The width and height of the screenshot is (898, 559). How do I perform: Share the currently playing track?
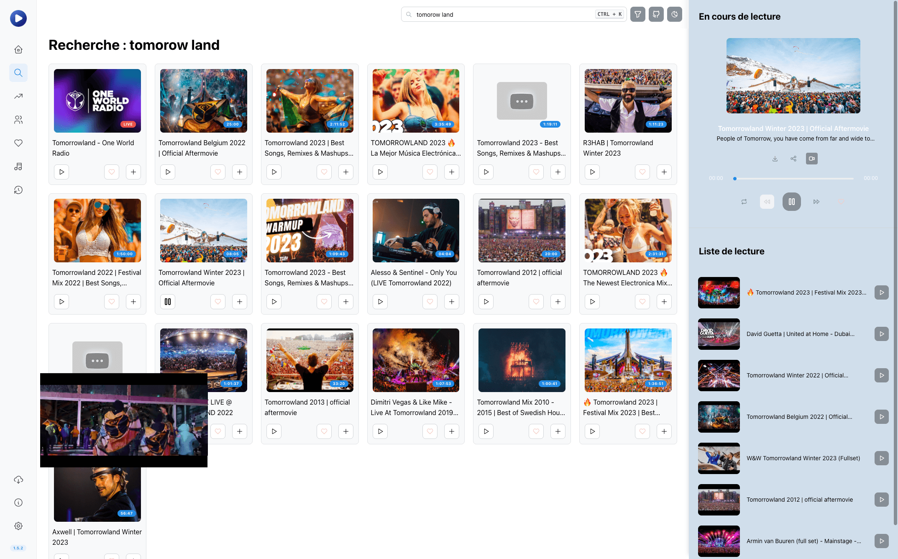(793, 159)
